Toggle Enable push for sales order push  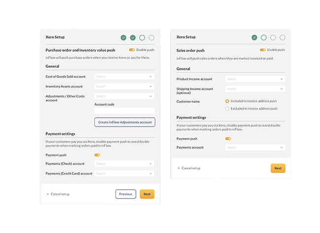(x=263, y=50)
